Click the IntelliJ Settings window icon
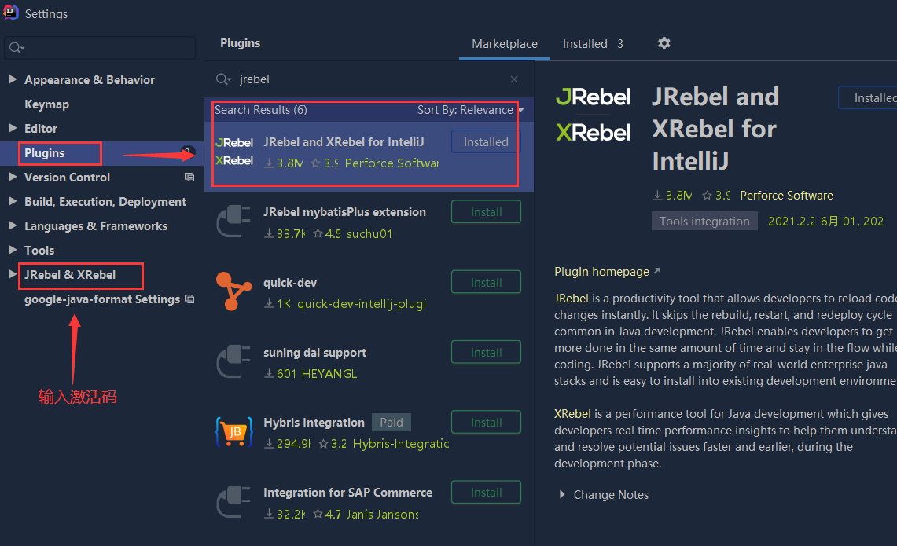 [x=11, y=13]
